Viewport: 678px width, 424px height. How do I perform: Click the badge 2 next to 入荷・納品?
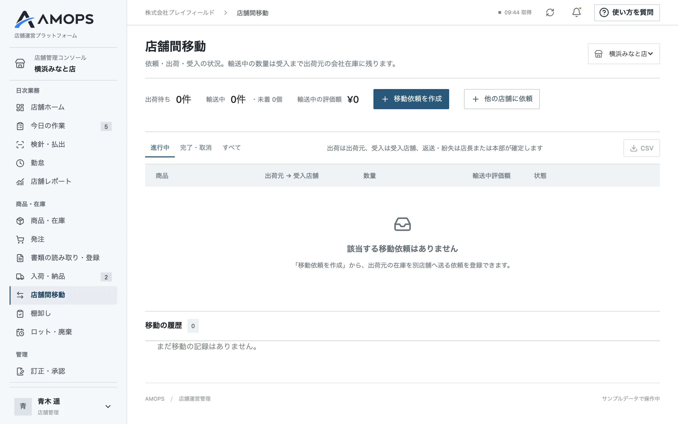point(106,277)
